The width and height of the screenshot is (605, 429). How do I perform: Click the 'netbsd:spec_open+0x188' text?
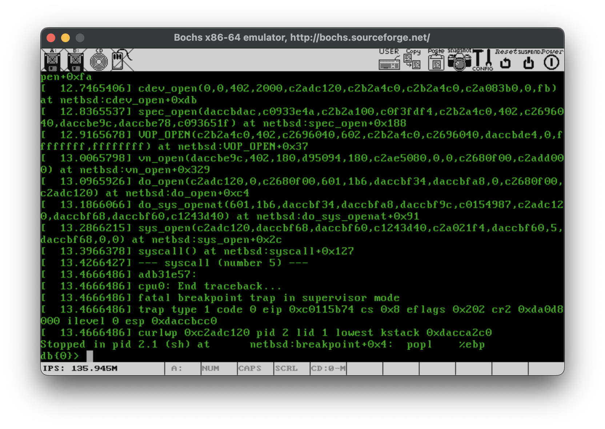[334, 123]
